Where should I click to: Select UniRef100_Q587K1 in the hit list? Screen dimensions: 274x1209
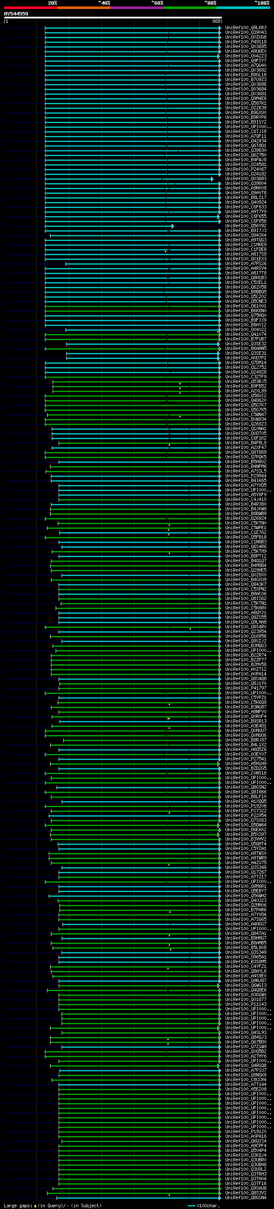click(x=246, y=103)
